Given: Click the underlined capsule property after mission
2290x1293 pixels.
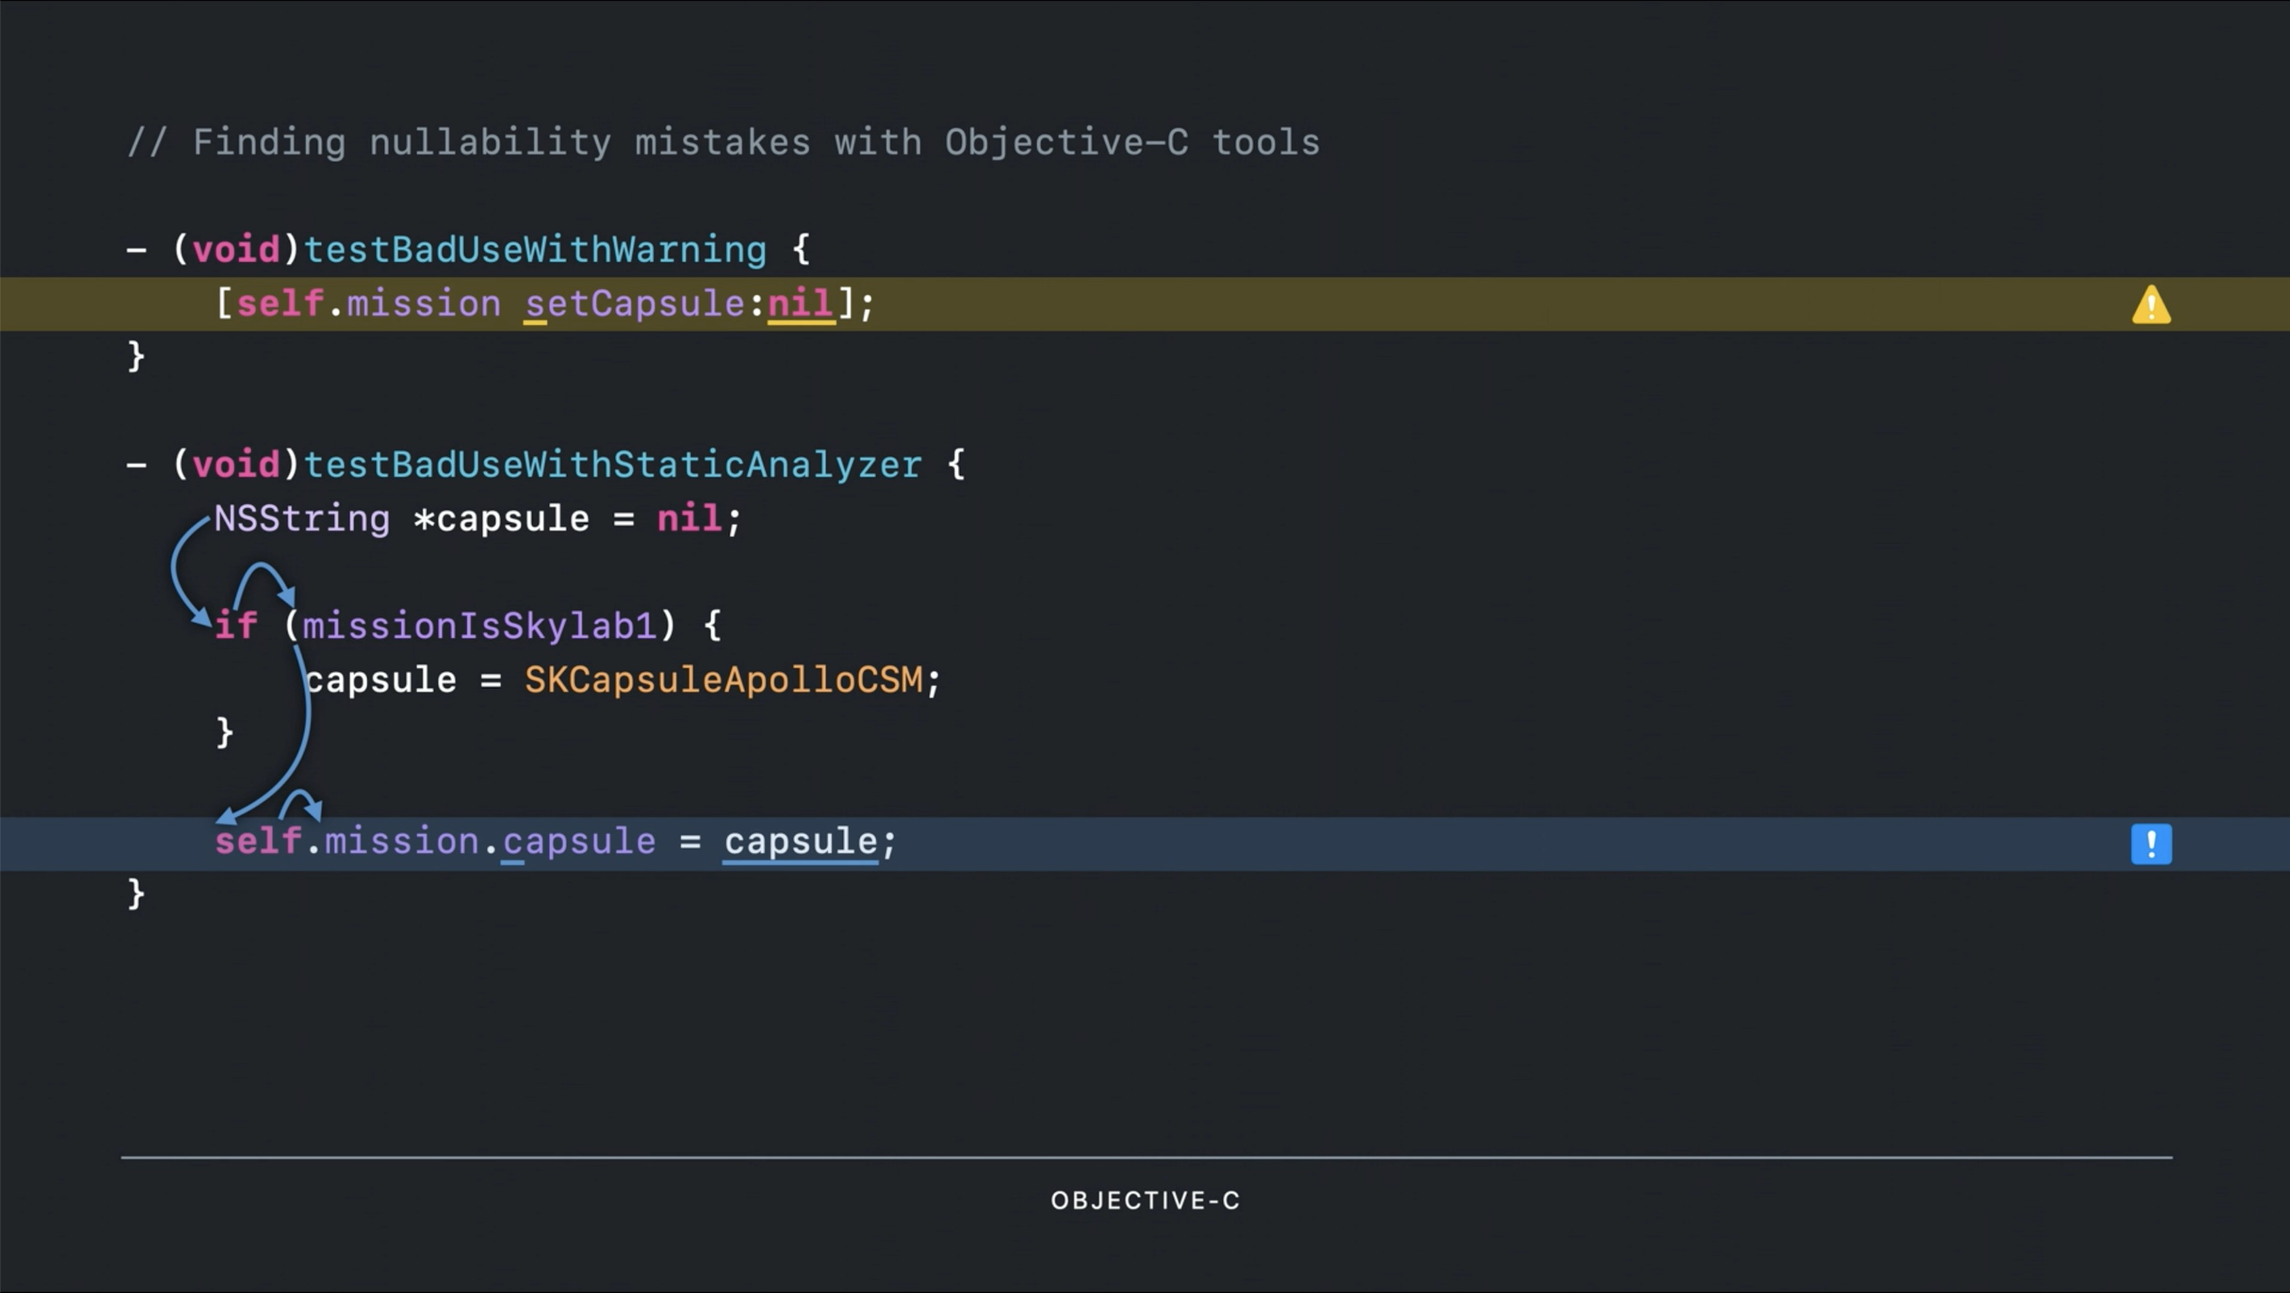Looking at the screenshot, I should pyautogui.click(x=579, y=841).
